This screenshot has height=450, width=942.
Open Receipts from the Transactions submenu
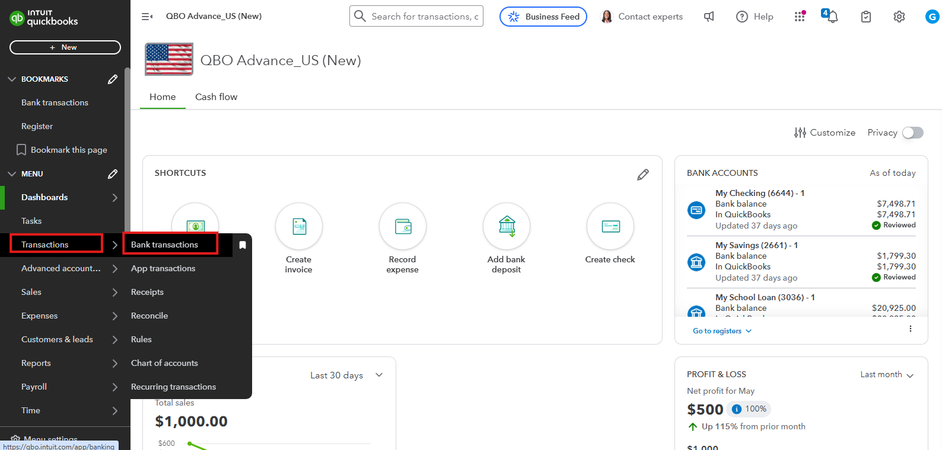coord(147,292)
